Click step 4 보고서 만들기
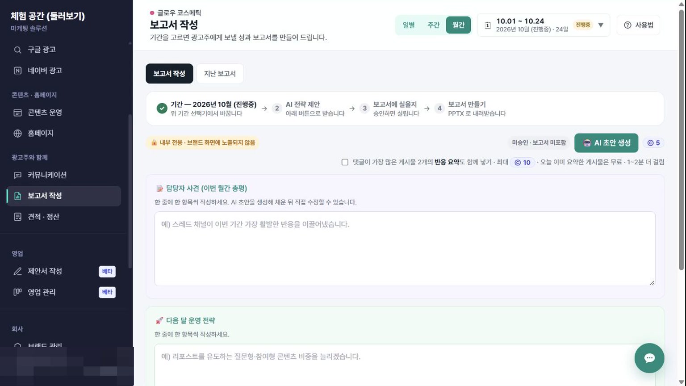The width and height of the screenshot is (686, 386). click(x=471, y=109)
